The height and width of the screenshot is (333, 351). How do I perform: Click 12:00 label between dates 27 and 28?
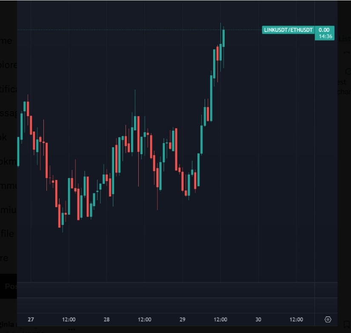[69, 319]
